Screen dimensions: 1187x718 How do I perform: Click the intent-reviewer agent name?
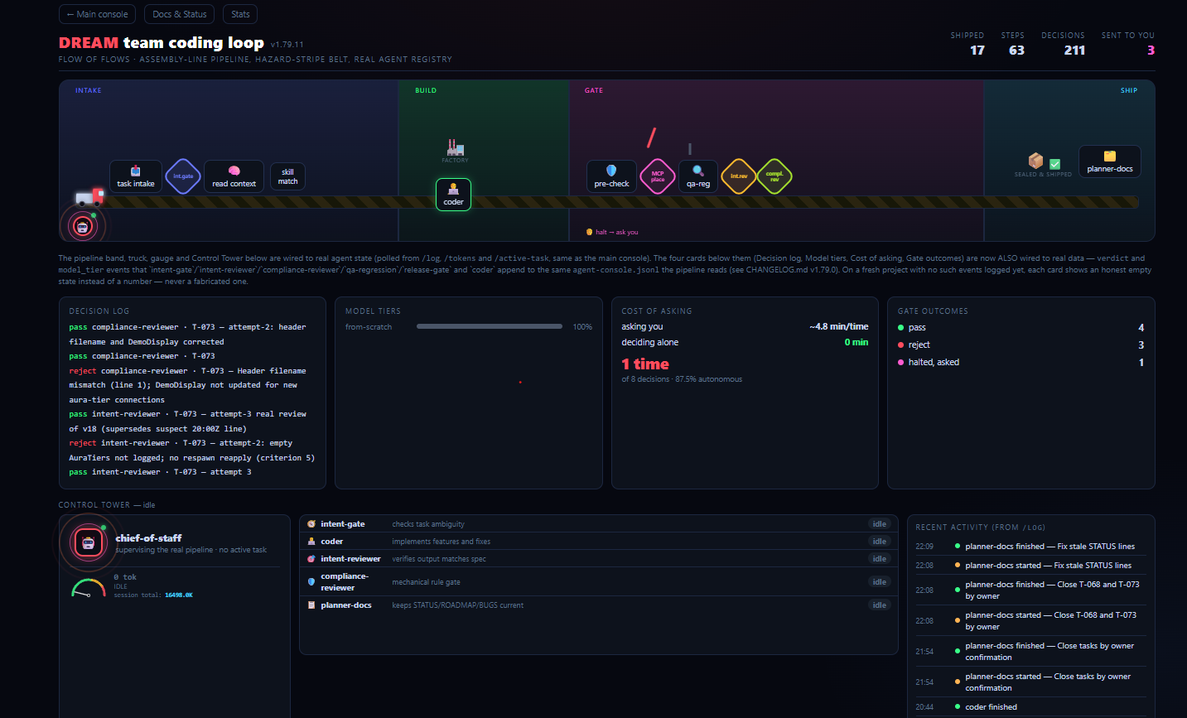coord(351,559)
